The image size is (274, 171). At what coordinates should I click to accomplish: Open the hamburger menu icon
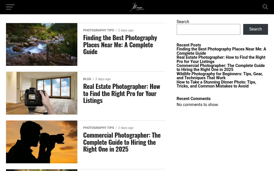click(10, 7)
